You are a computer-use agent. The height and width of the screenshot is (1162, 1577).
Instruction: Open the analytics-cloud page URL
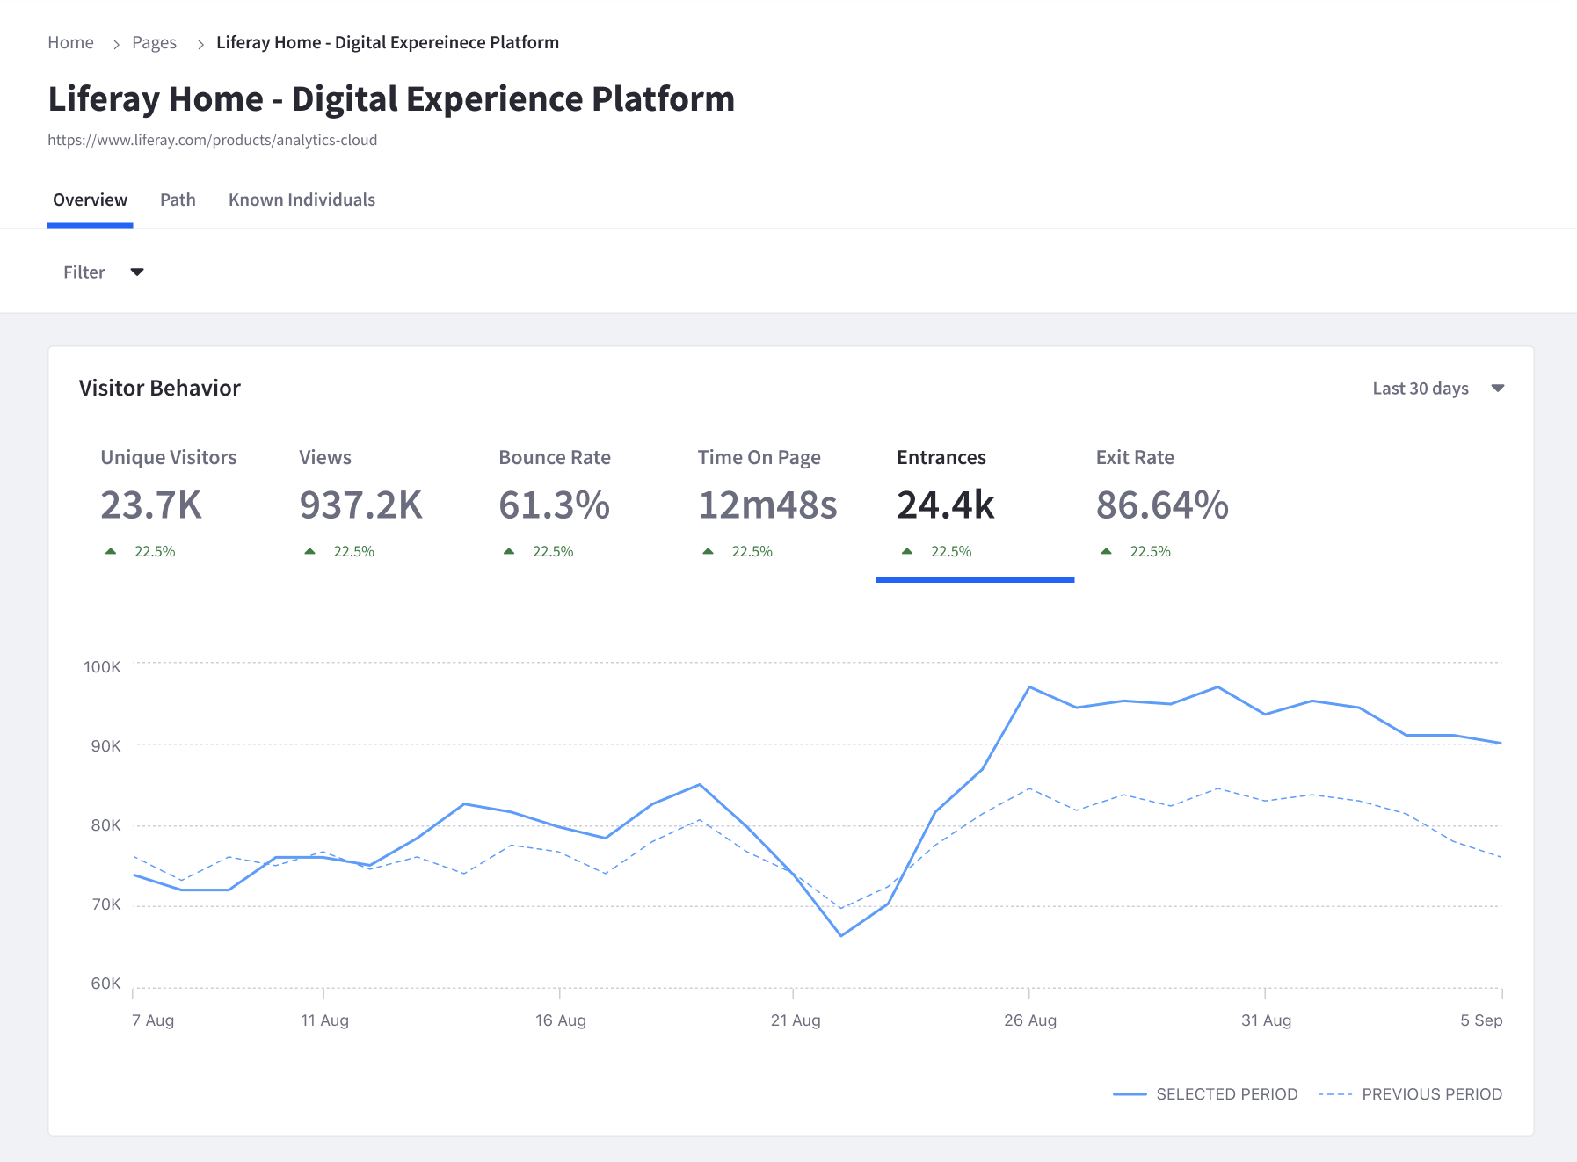point(213,140)
